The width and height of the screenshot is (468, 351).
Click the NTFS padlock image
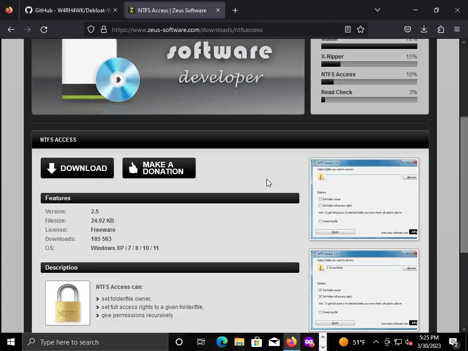pos(68,303)
